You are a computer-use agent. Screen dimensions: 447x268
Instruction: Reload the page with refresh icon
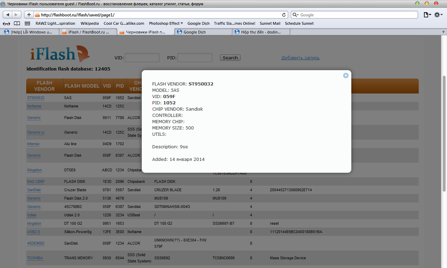pos(284,15)
